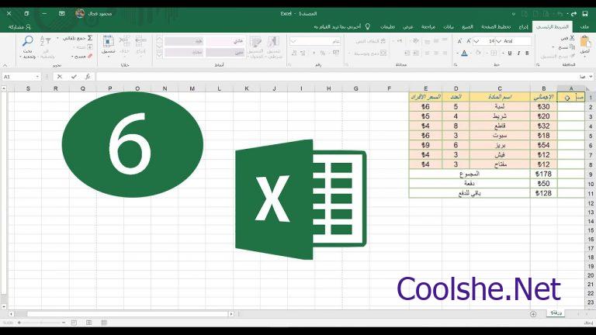Click the Copy icon in clipboard group
The width and height of the screenshot is (596, 335).
(572, 47)
